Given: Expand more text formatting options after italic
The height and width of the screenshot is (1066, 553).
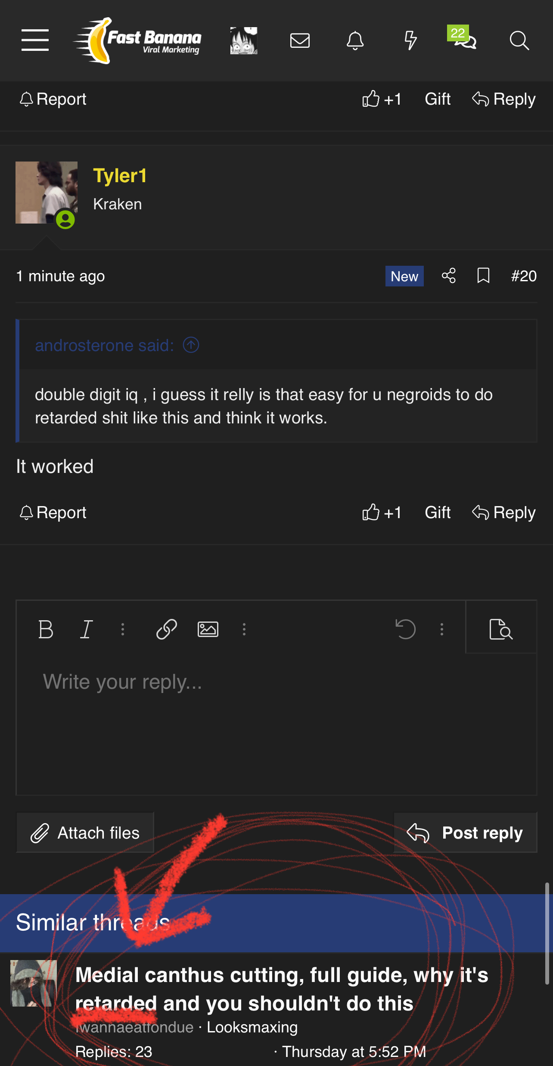Looking at the screenshot, I should point(123,629).
